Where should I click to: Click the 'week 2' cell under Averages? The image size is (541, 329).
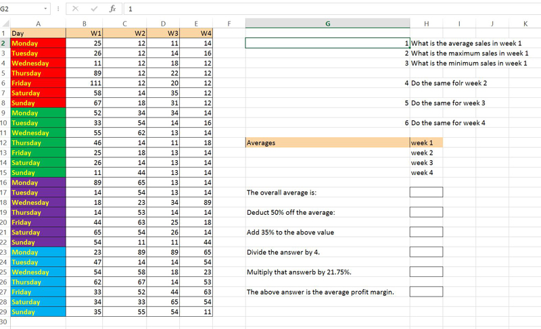click(x=427, y=153)
